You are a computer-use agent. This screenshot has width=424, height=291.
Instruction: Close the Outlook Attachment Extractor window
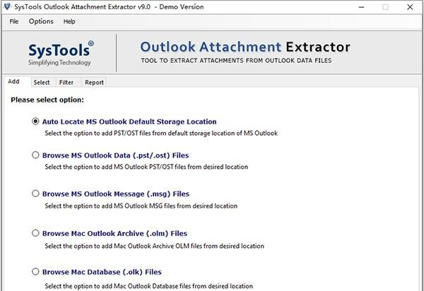[x=410, y=7]
